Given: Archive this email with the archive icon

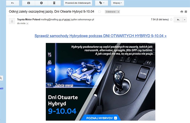Looking at the screenshot, I should [x=28, y=3].
